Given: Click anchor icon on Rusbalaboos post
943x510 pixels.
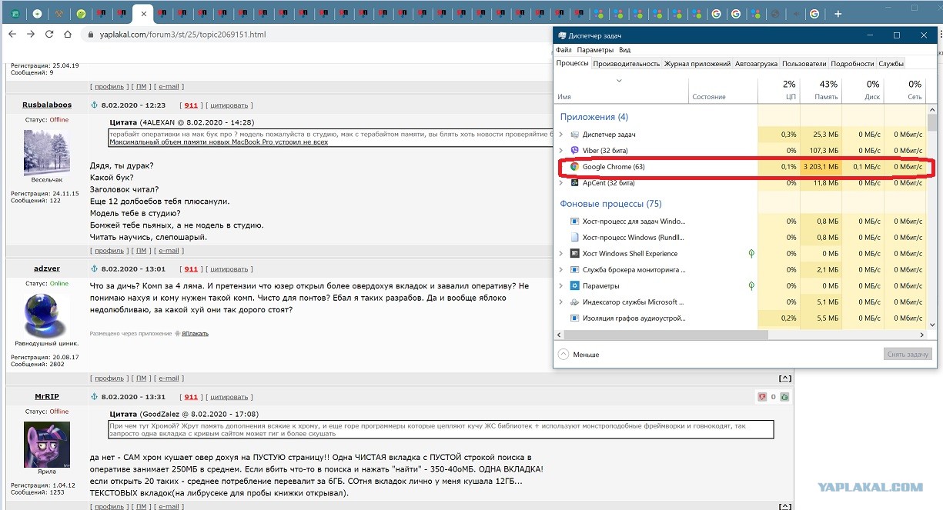Looking at the screenshot, I should (x=95, y=105).
